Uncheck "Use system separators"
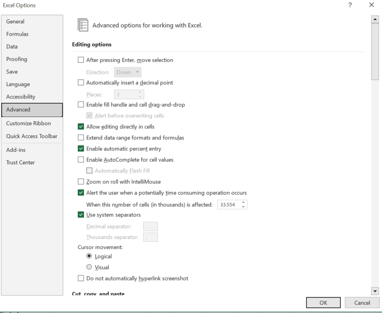The image size is (382, 313). (x=81, y=214)
